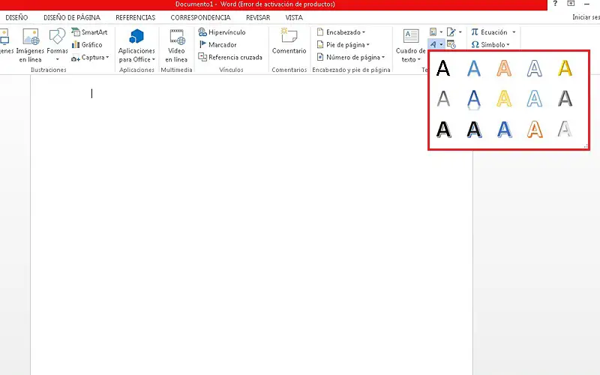Click the Vídeo en línea button
Viewport: 600px width, 375px height.
click(176, 46)
